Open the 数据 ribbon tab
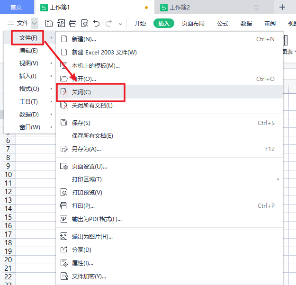The image size is (296, 285). (x=246, y=23)
